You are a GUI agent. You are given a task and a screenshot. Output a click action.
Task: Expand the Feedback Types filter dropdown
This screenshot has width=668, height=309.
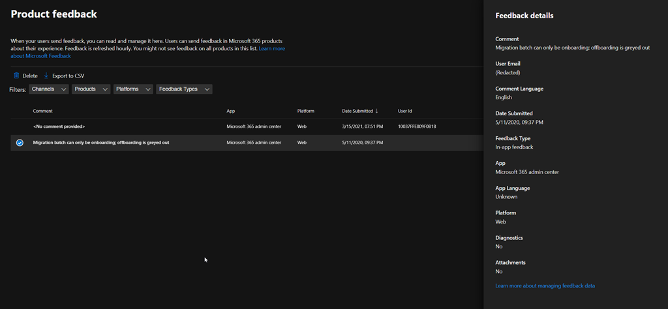click(x=184, y=89)
